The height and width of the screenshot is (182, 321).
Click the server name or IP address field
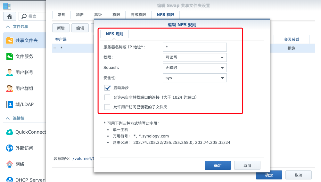click(x=195, y=47)
